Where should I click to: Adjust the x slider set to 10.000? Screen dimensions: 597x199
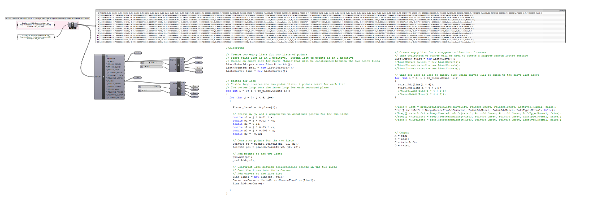(149, 87)
